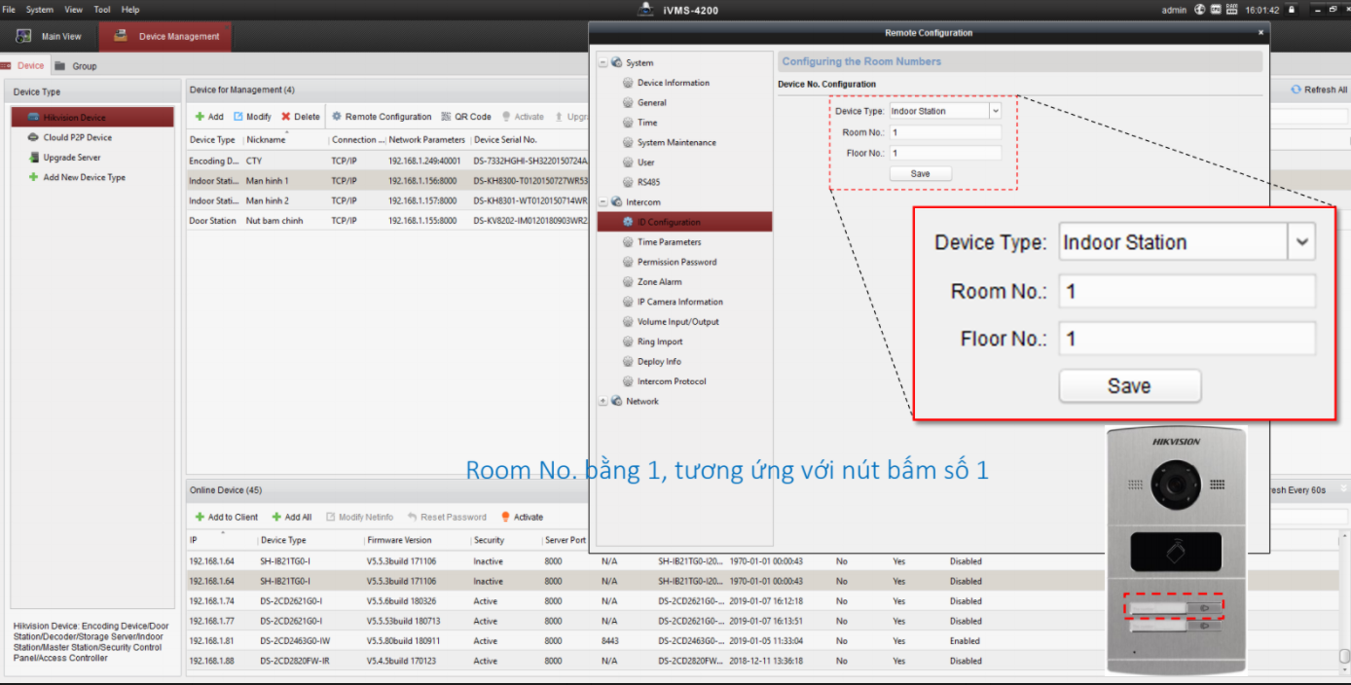Image resolution: width=1351 pixels, height=685 pixels.
Task: Collapse the System tree node
Action: click(x=602, y=63)
